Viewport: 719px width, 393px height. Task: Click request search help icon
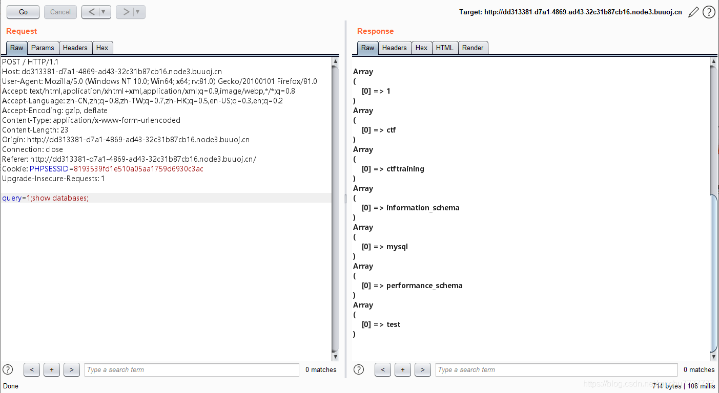pyautogui.click(x=8, y=369)
